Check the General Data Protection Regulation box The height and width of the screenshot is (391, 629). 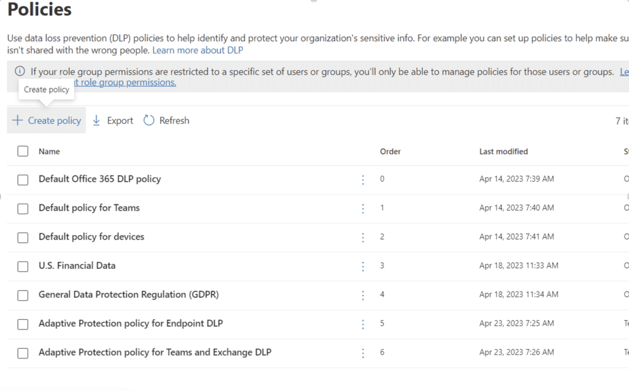click(x=23, y=295)
